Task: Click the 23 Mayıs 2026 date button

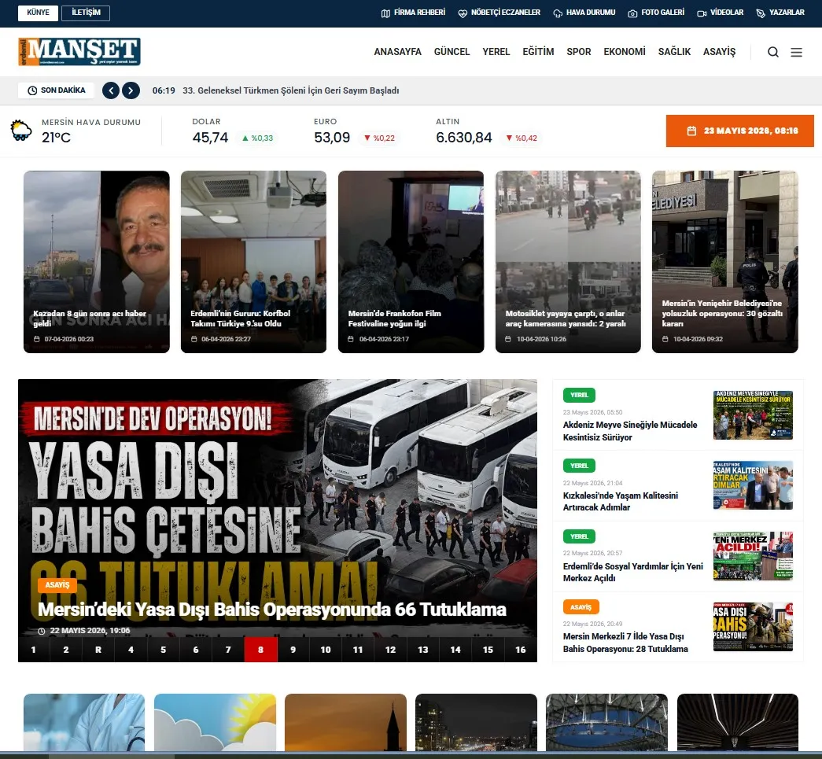Action: point(739,131)
